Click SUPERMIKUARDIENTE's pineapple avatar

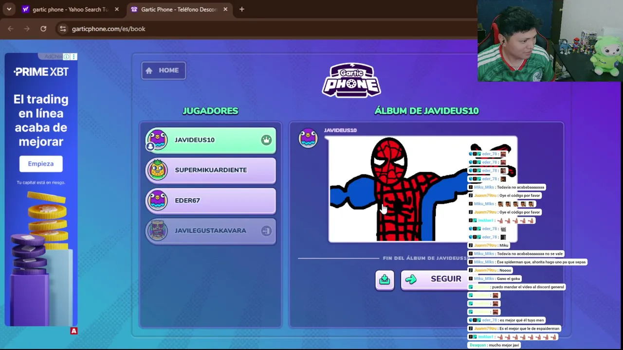click(x=157, y=170)
